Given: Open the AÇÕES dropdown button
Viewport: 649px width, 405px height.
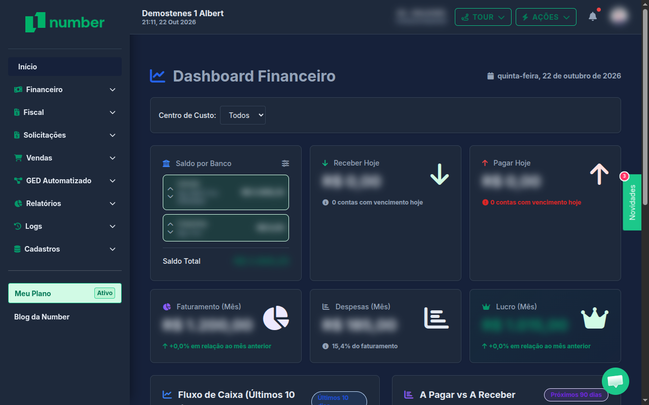Looking at the screenshot, I should 546,17.
